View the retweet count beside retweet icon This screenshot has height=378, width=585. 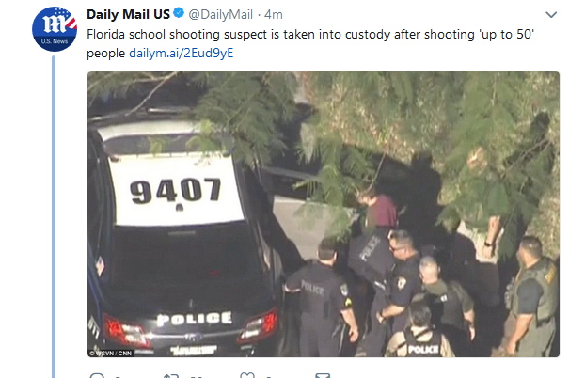pyautogui.click(x=198, y=376)
